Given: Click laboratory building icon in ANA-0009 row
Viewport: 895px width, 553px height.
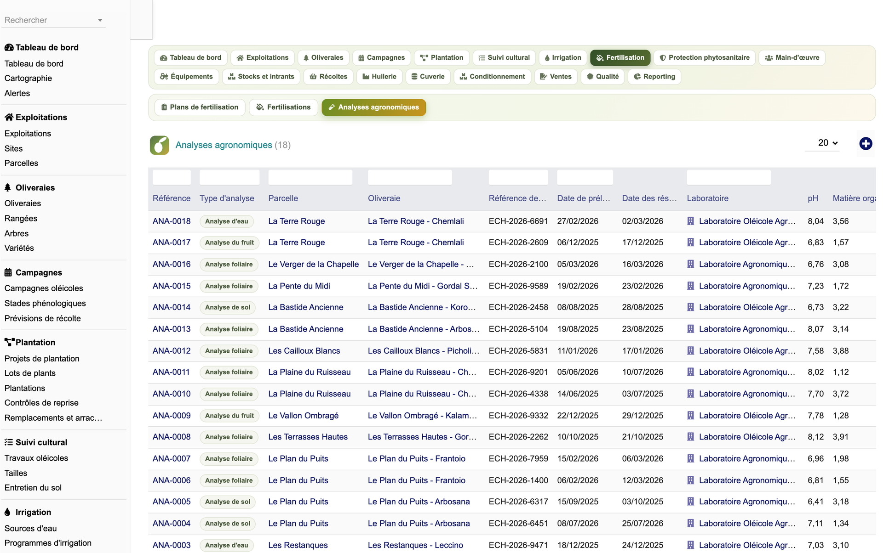Looking at the screenshot, I should pos(690,415).
